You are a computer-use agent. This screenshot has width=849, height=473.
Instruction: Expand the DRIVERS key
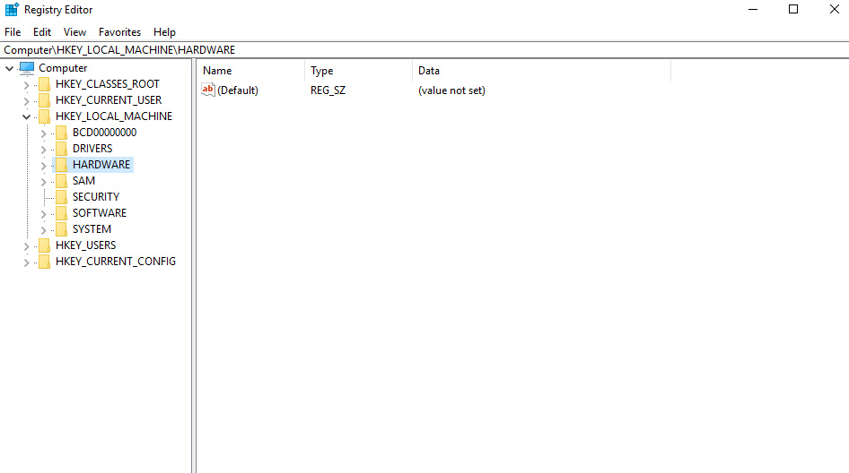click(x=44, y=150)
